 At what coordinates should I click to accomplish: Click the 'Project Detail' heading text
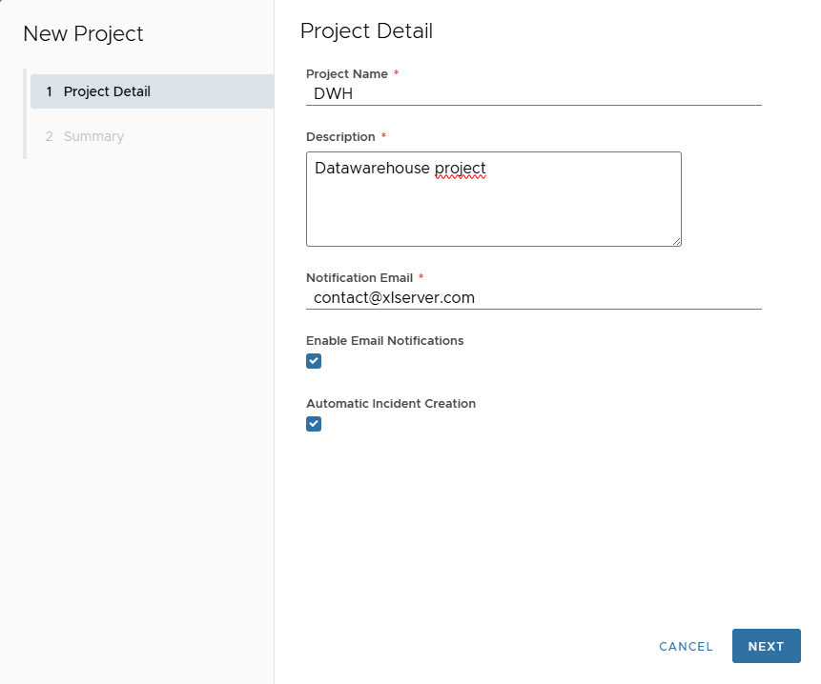tap(366, 30)
